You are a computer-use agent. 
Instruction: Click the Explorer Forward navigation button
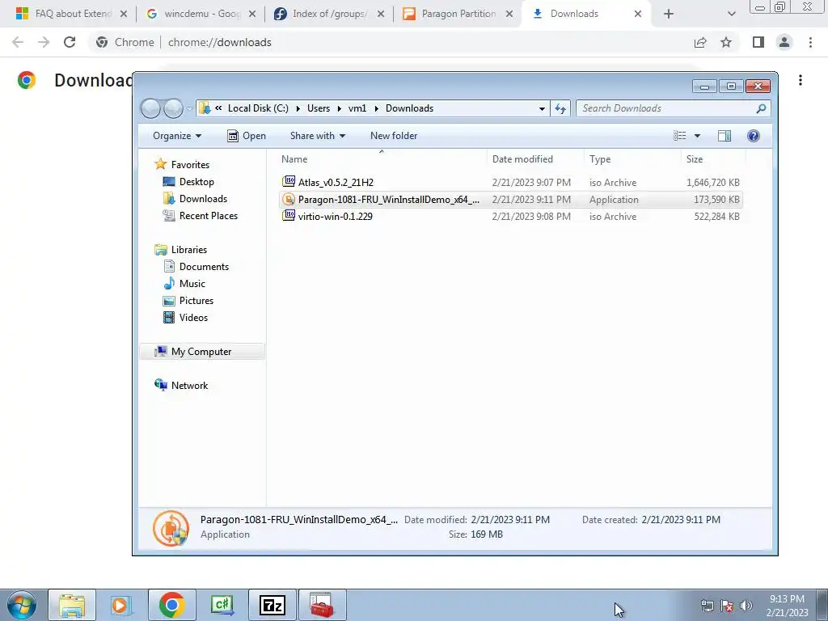[173, 108]
